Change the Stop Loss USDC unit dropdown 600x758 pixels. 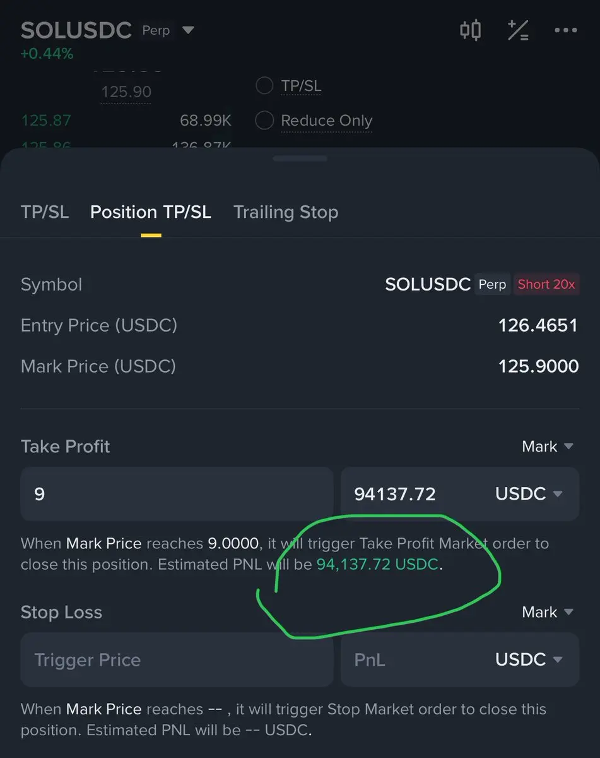click(x=529, y=659)
